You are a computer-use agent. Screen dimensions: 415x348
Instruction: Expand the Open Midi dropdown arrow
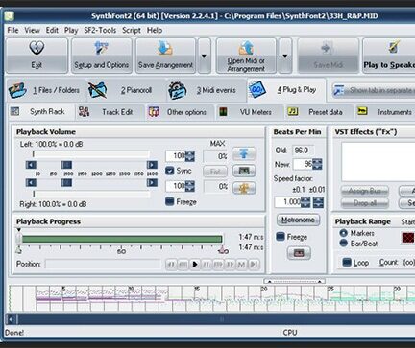pos(285,56)
